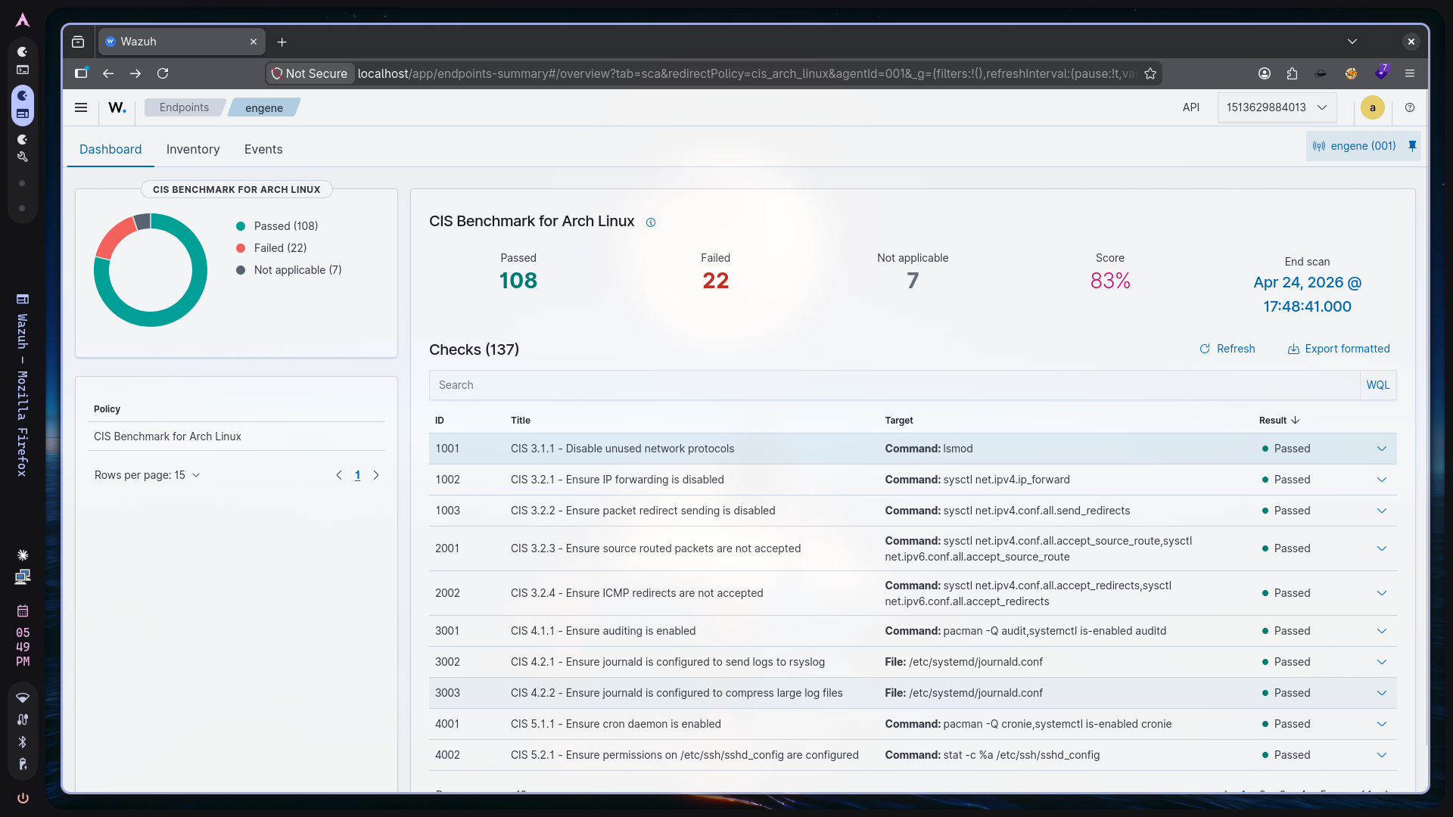This screenshot has height=817, width=1453.
Task: Unpin the engene (001) agent
Action: tap(1412, 146)
